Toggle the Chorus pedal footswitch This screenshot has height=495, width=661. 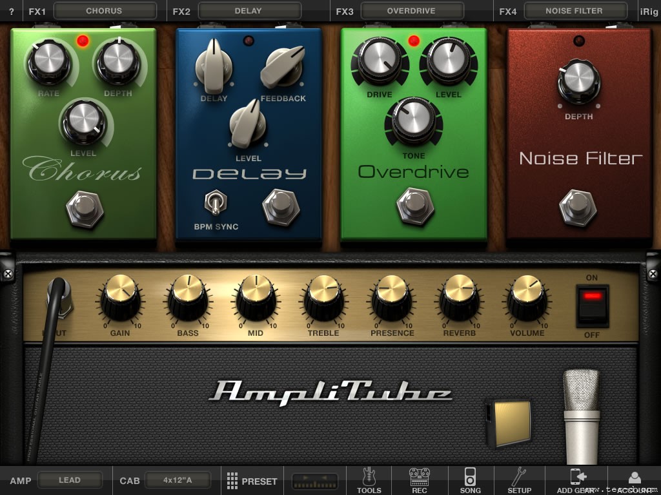(x=85, y=209)
